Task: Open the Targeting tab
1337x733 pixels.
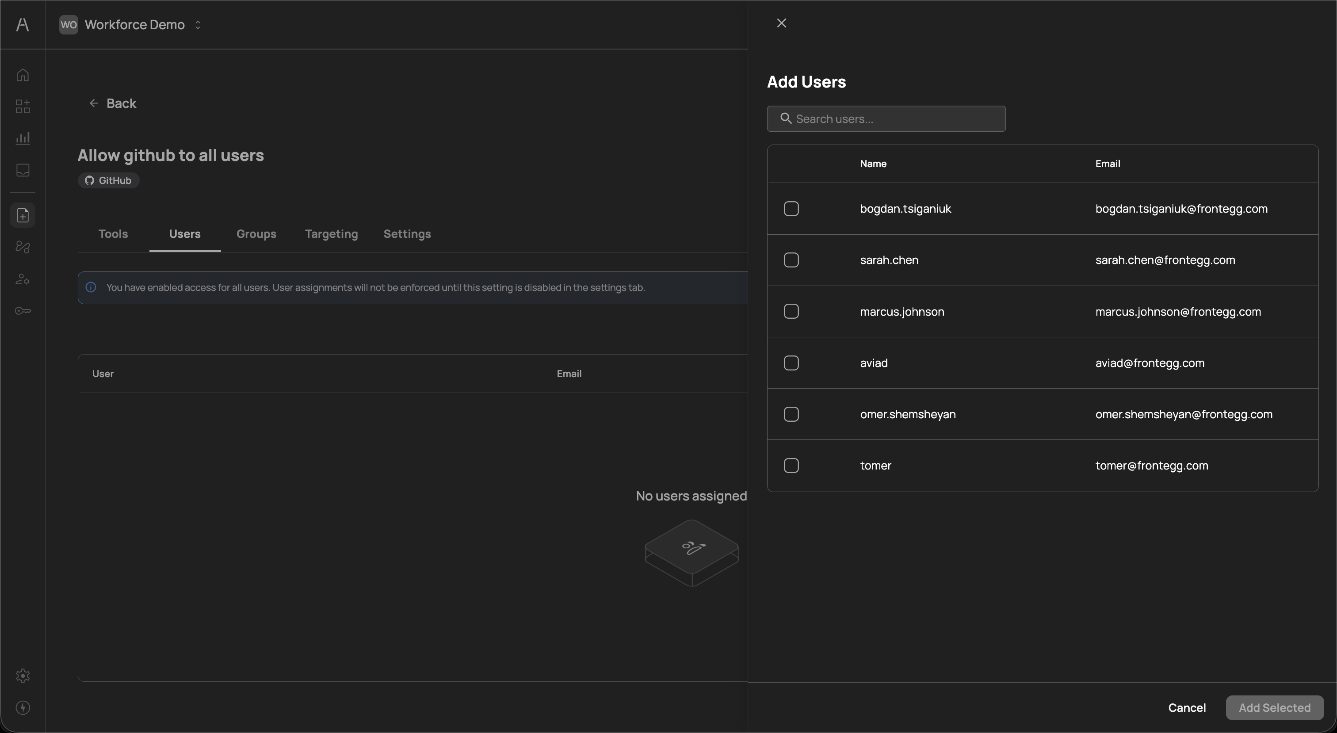Action: (x=331, y=234)
